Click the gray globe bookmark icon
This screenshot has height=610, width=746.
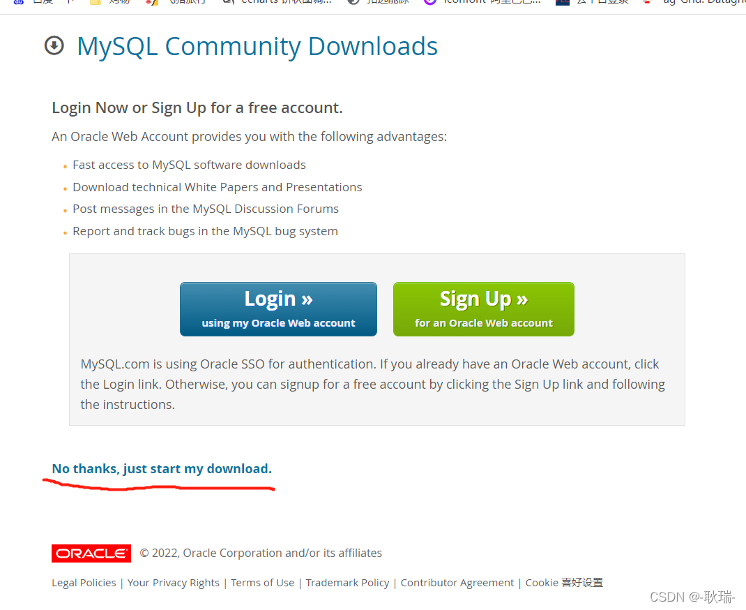click(353, 2)
